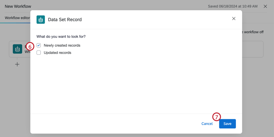
Task: Click the Updated records label text
Action: coord(57,53)
